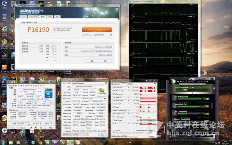Open GPU Load sensor dropdown
The height and width of the screenshot is (145, 232).
click(x=129, y=107)
